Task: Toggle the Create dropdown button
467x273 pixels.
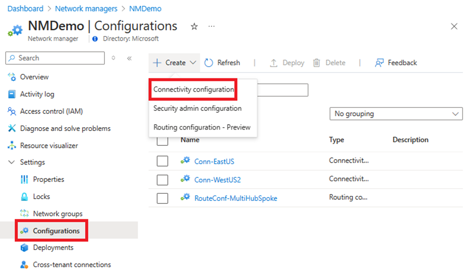Action: 175,63
